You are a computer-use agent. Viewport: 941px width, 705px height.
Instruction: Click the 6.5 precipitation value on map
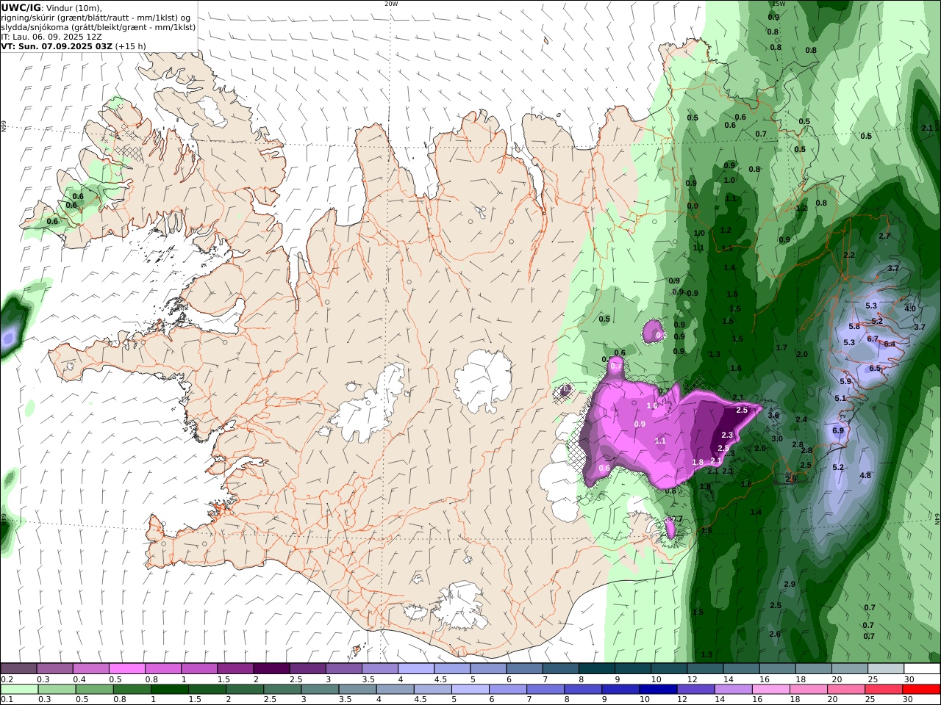click(x=875, y=368)
